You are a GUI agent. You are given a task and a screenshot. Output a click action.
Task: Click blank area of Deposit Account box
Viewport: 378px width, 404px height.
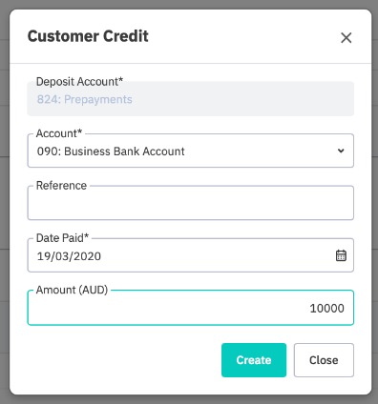[x=241, y=99]
